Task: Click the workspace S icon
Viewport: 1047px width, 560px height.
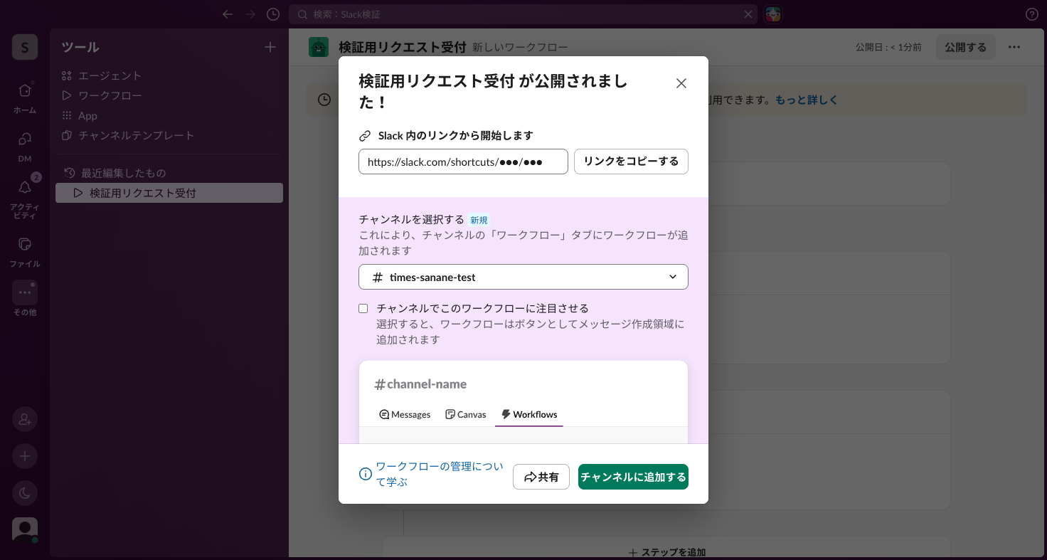Action: coord(25,47)
